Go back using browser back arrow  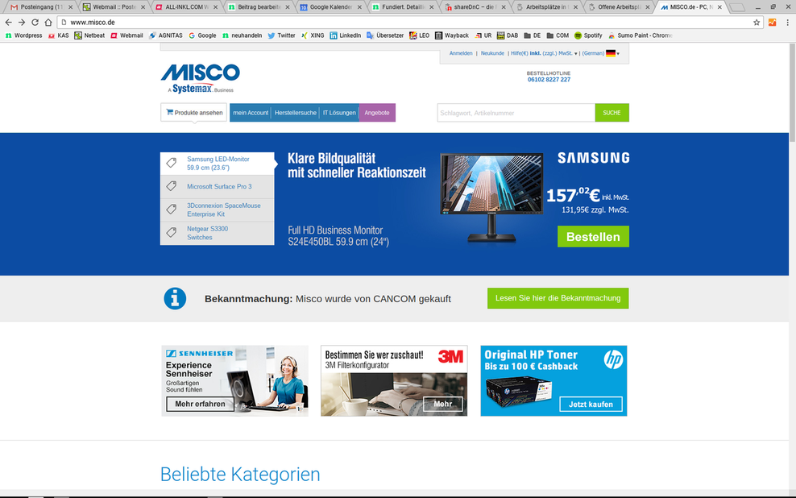click(x=8, y=23)
